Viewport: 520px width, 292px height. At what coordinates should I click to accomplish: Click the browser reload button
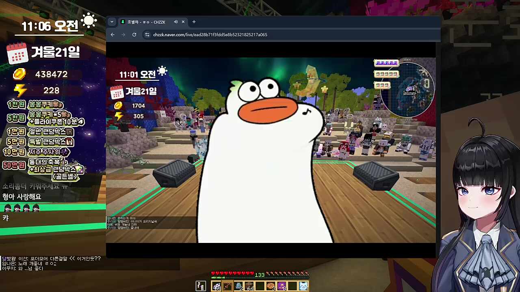pos(134,34)
